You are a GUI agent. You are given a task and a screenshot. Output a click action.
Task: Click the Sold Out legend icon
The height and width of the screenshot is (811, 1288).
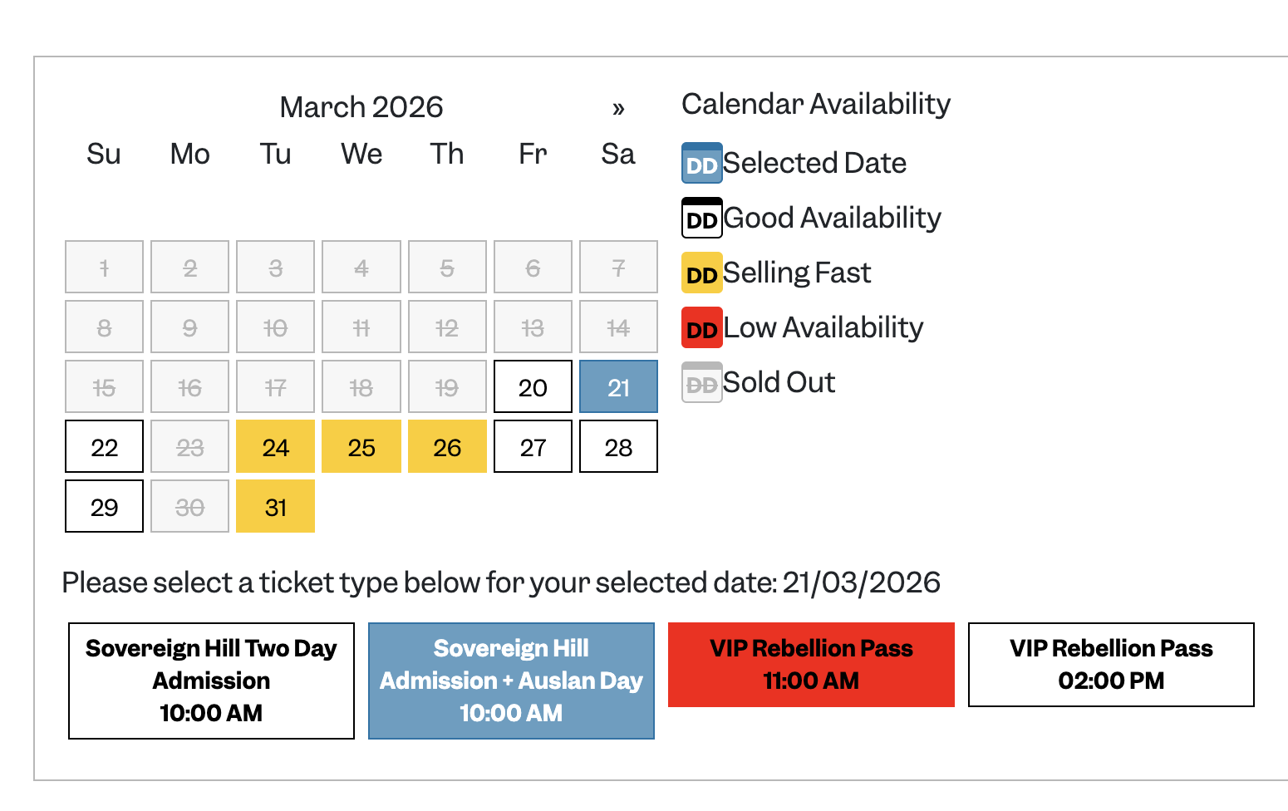tap(702, 383)
